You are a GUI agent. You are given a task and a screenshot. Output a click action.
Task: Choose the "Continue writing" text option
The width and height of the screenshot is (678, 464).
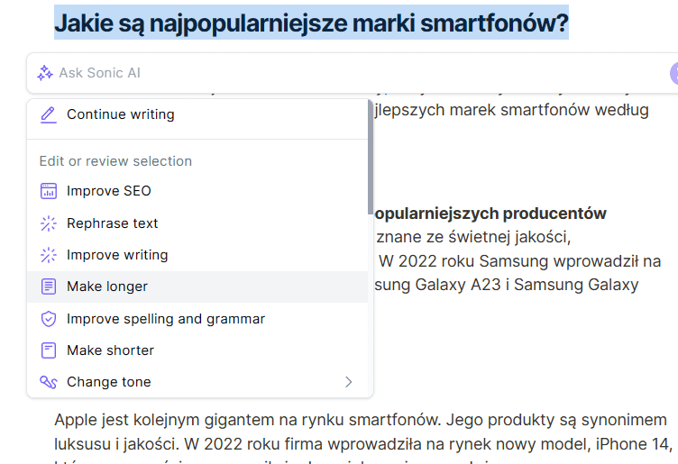pos(121,114)
